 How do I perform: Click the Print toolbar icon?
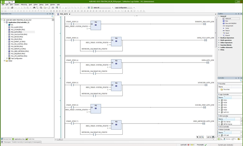(12, 7)
